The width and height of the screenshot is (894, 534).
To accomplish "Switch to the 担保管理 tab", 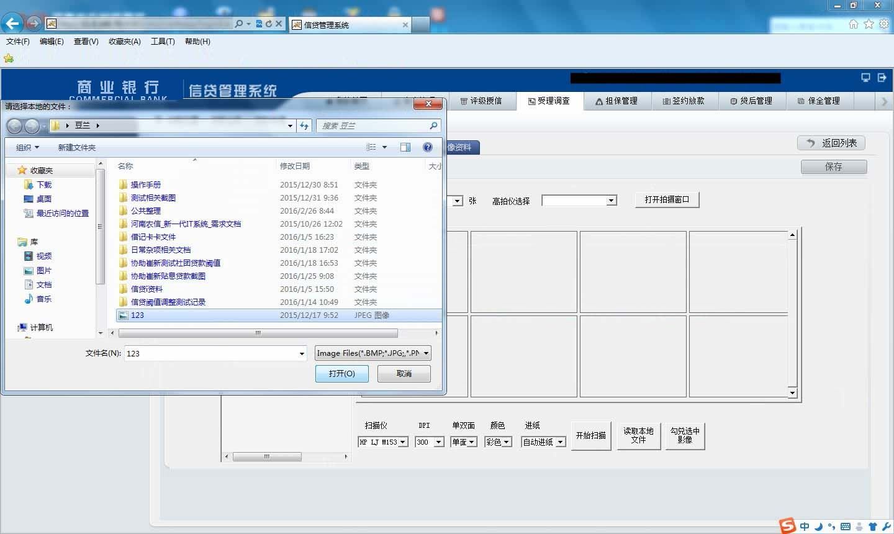I will (x=618, y=101).
